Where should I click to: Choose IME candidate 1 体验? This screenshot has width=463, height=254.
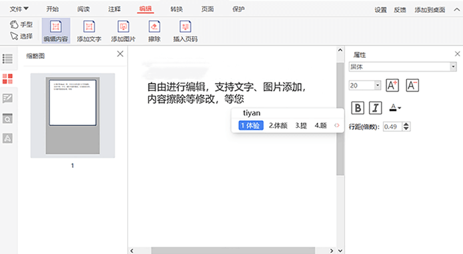[251, 126]
